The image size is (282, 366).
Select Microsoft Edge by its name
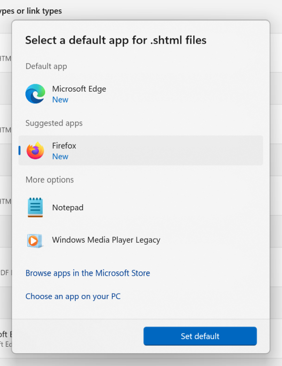point(79,89)
